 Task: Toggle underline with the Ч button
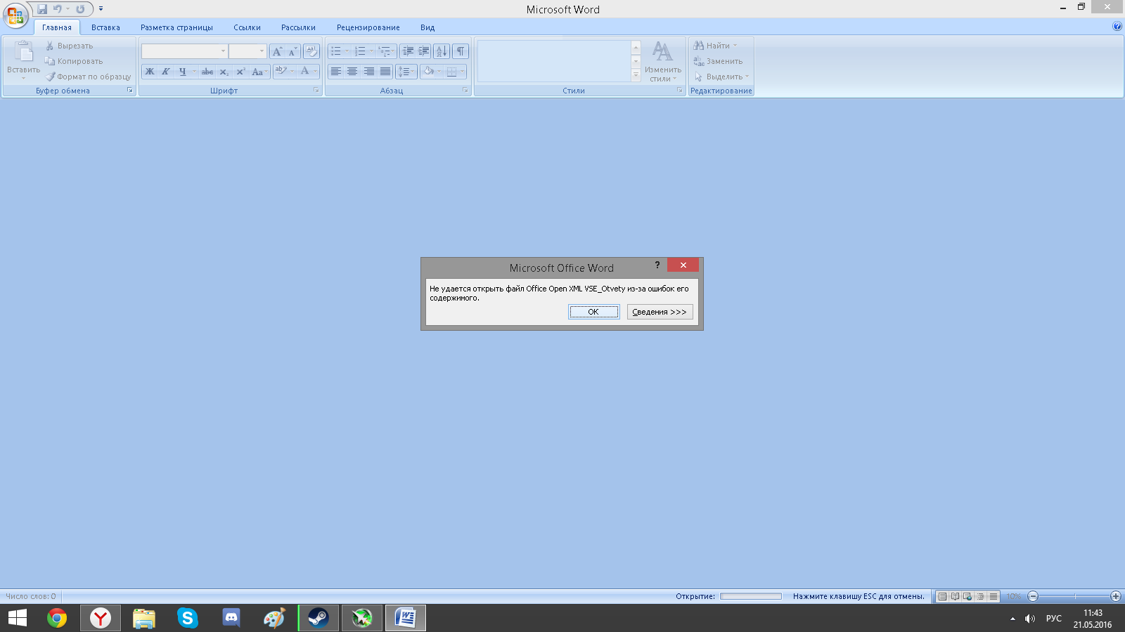pyautogui.click(x=183, y=72)
